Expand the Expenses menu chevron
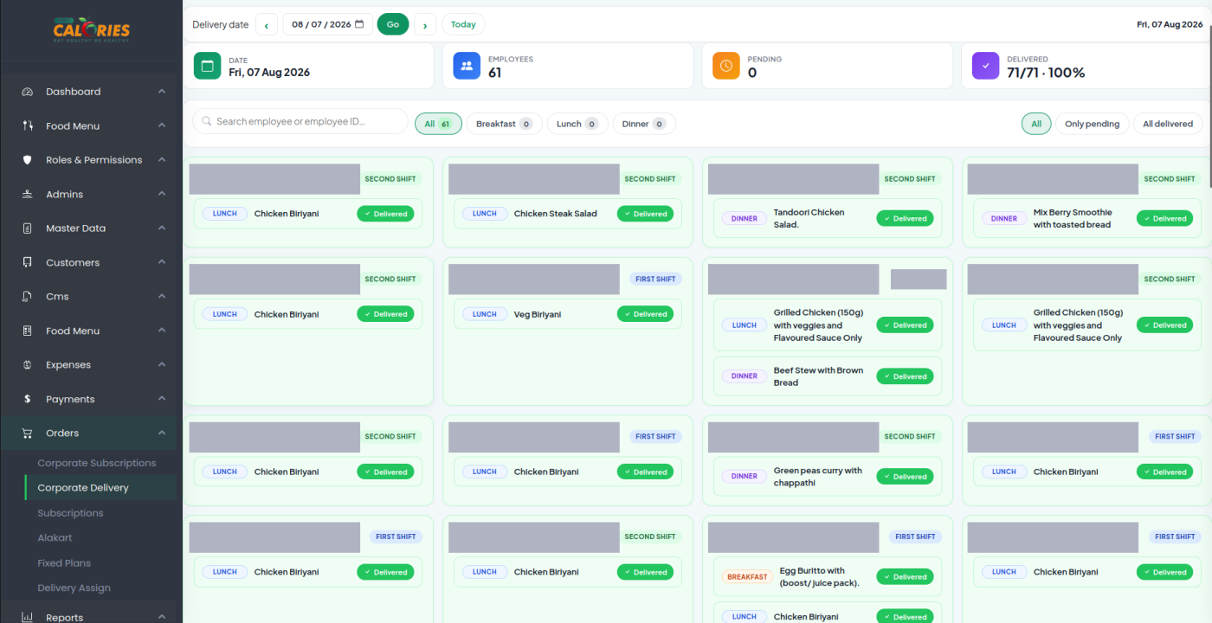The height and width of the screenshot is (623, 1212). [x=162, y=365]
